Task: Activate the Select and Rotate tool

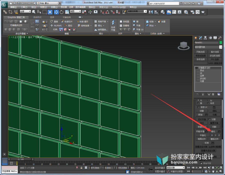Action: (61, 12)
